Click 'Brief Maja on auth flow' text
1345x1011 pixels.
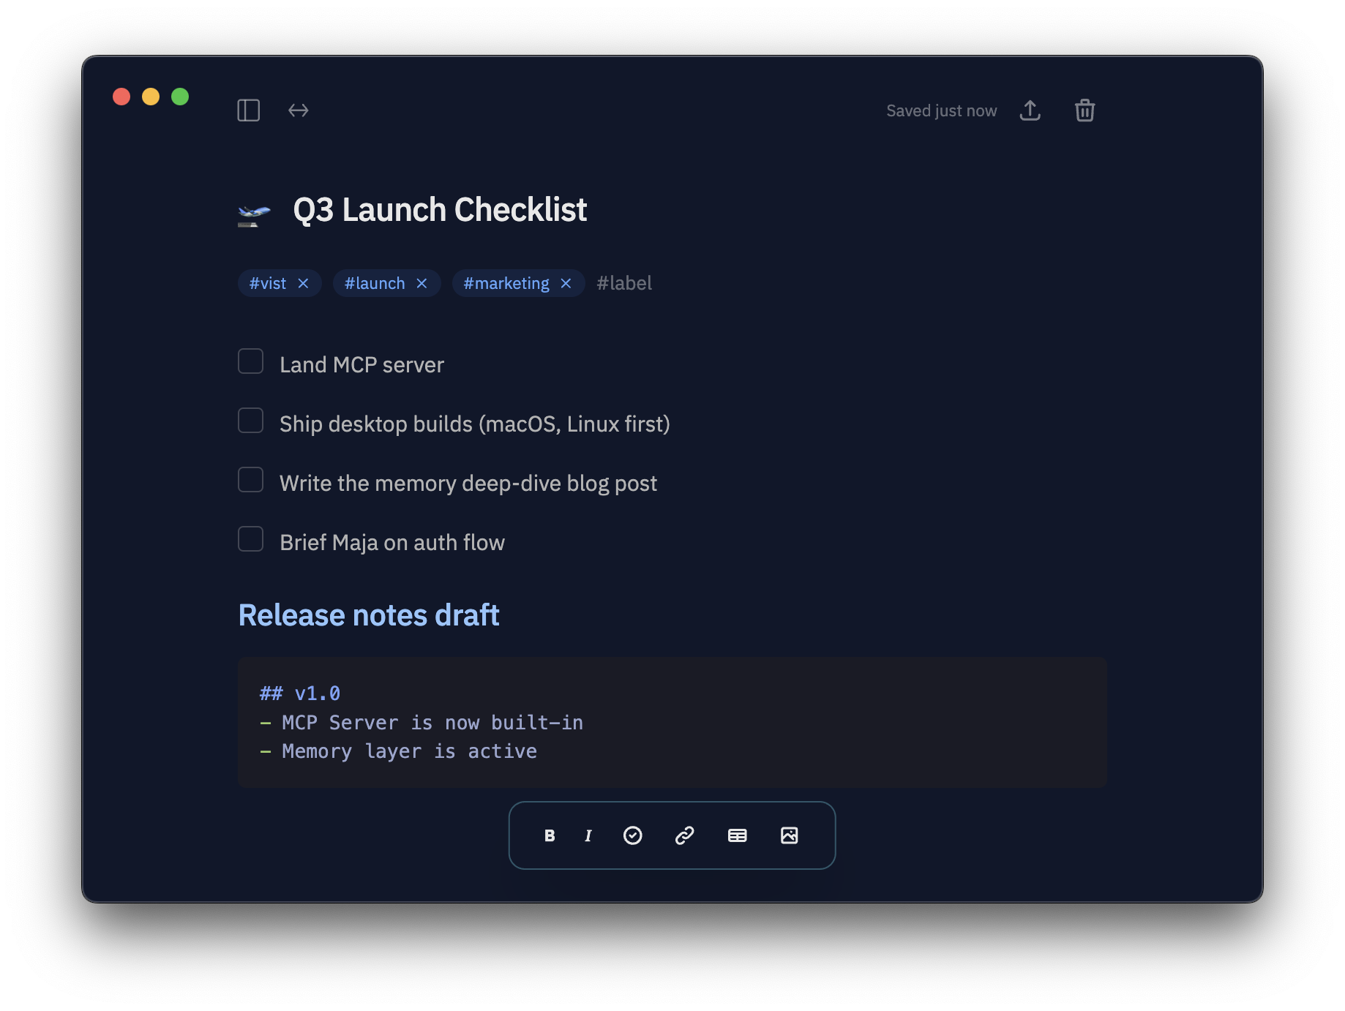(x=392, y=543)
